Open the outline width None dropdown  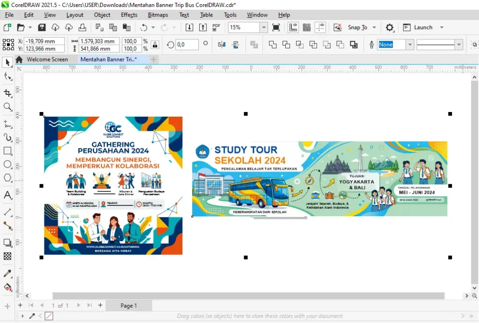coord(410,45)
